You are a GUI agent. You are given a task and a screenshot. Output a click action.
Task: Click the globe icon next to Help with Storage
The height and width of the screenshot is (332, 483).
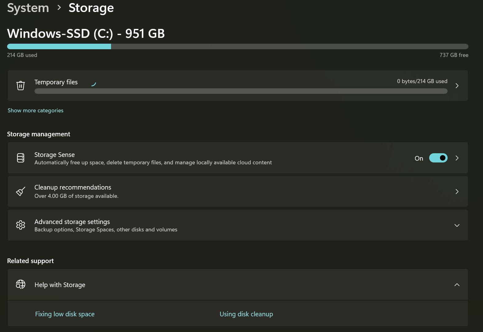pyautogui.click(x=21, y=284)
